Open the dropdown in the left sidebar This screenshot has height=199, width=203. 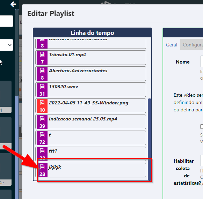pos(7,45)
